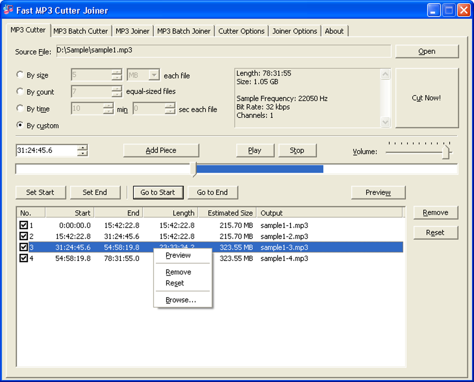Minimize the Fast MP3 Cutter Joiner window

434,10
